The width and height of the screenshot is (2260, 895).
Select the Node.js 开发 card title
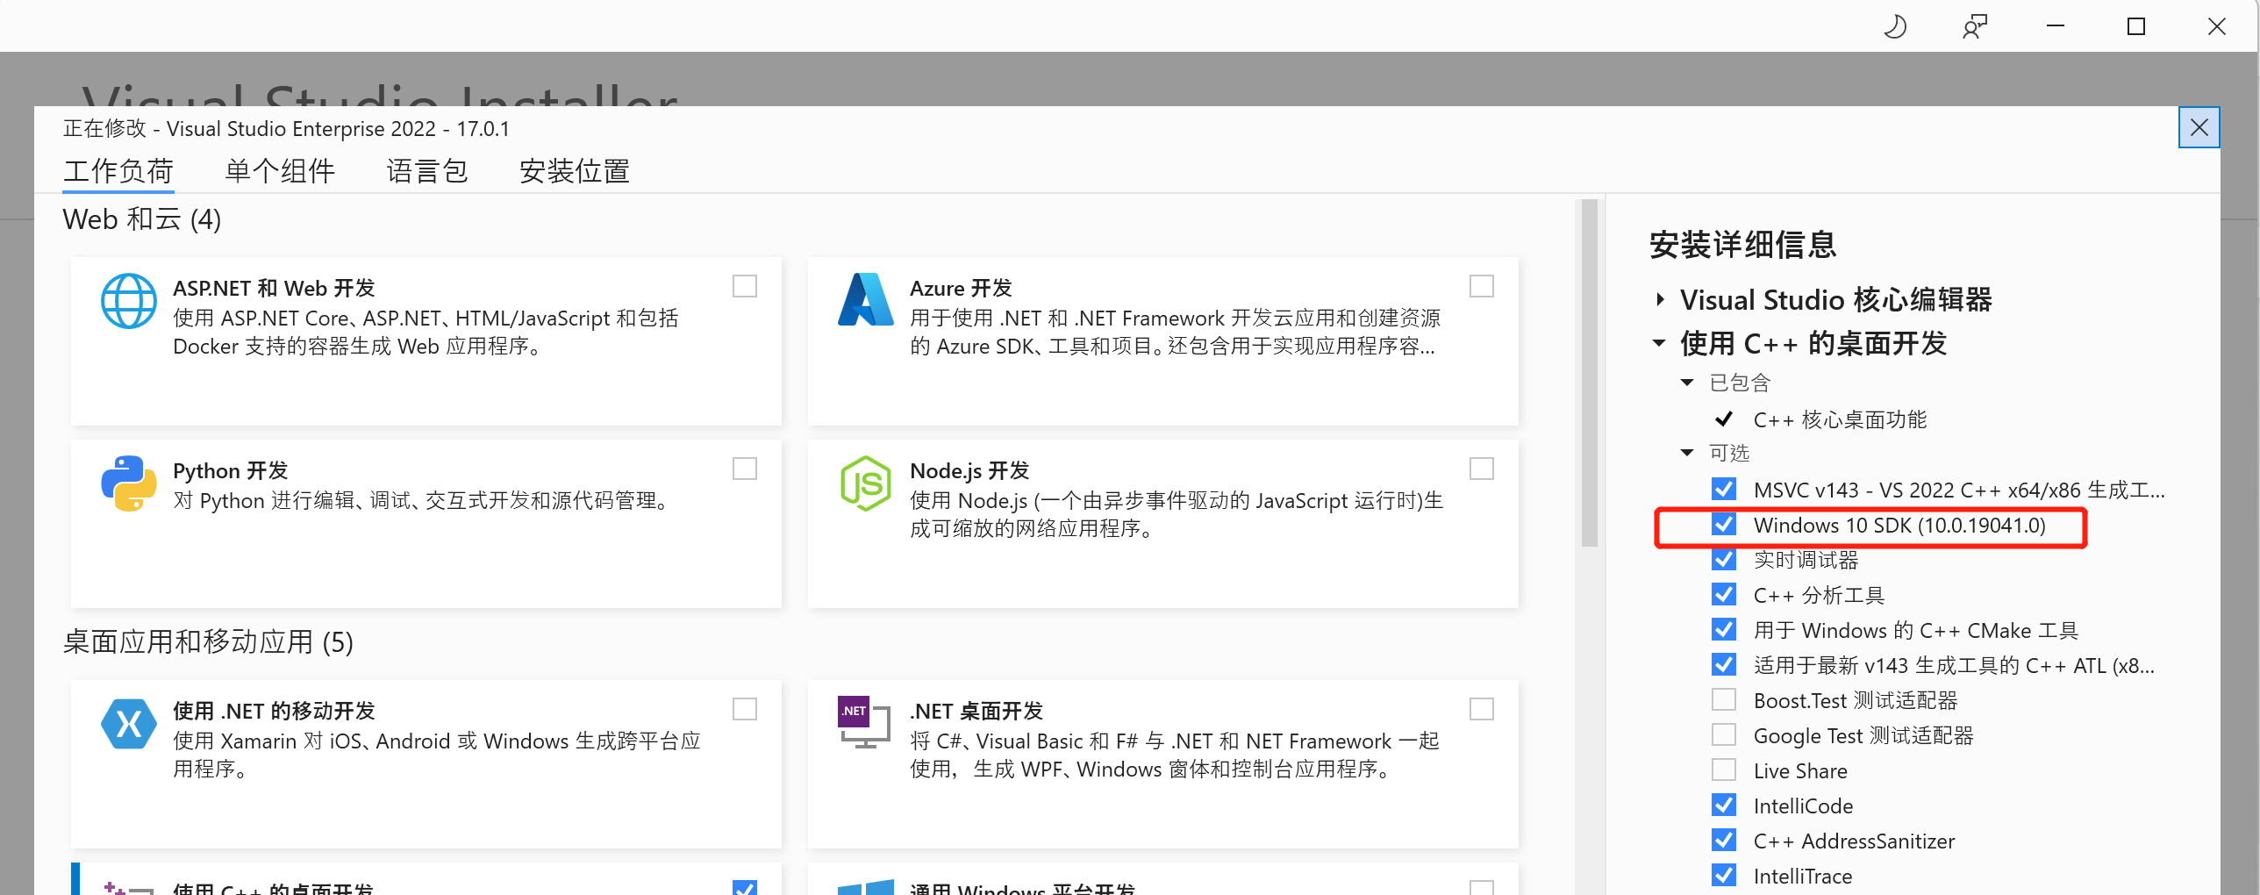point(969,471)
